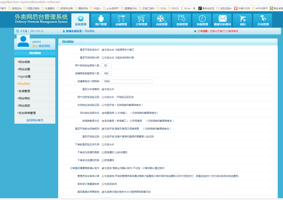283x200 pixels.
Task: Tick 邮件通知 for 下单成功后通知商家
Action: 116,152
